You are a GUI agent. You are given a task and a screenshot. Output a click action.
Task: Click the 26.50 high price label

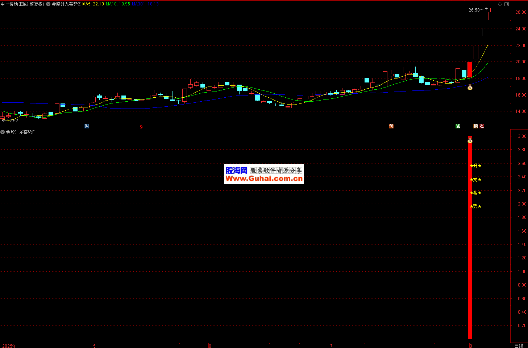tap(474, 10)
